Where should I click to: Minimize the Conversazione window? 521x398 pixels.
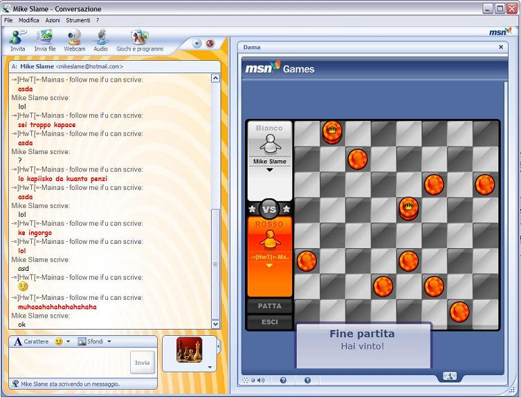tap(487, 8)
